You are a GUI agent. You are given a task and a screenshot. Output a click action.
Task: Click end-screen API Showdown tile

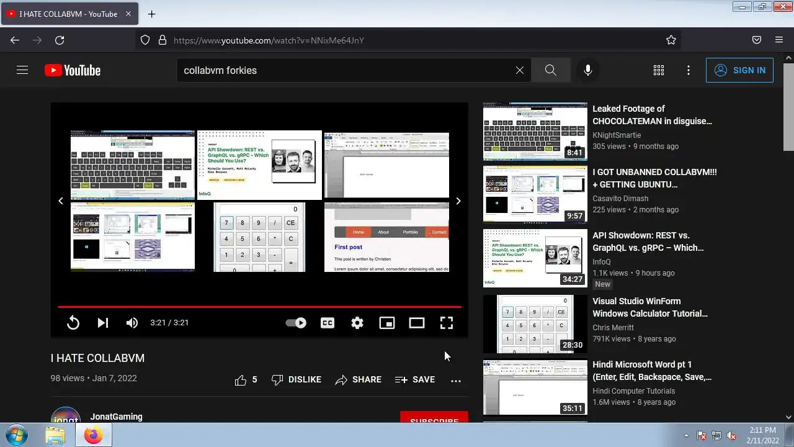[259, 165]
